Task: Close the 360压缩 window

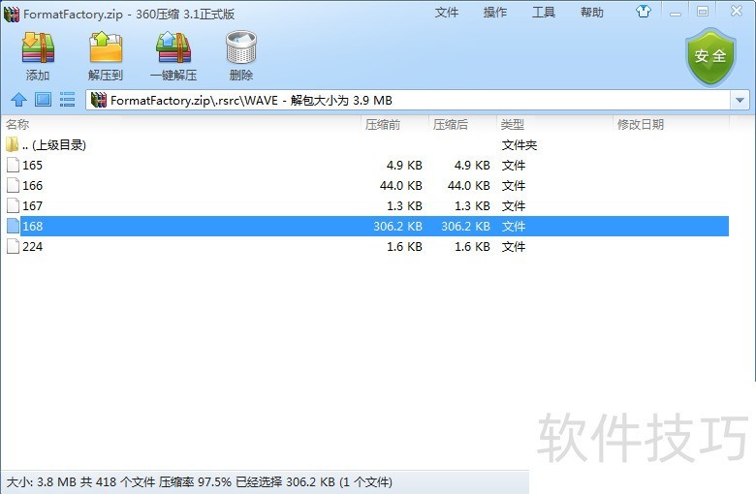Action: pos(737,11)
